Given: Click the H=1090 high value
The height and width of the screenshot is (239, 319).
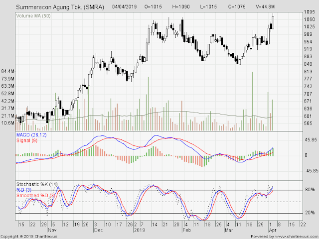Looking at the screenshot, I should (181, 6).
